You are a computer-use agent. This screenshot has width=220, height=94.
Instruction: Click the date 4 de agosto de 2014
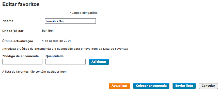(x=56, y=41)
